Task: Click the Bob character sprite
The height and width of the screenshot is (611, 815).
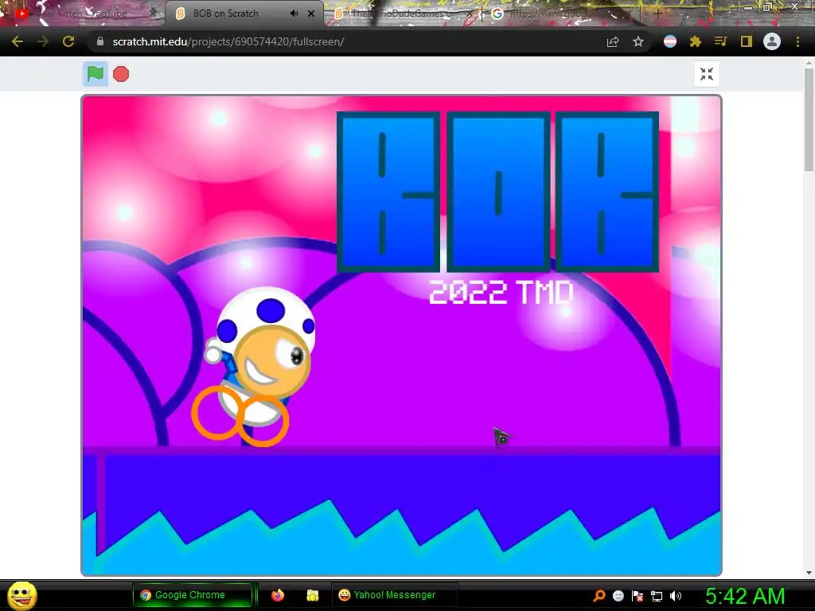Action: coord(254,367)
